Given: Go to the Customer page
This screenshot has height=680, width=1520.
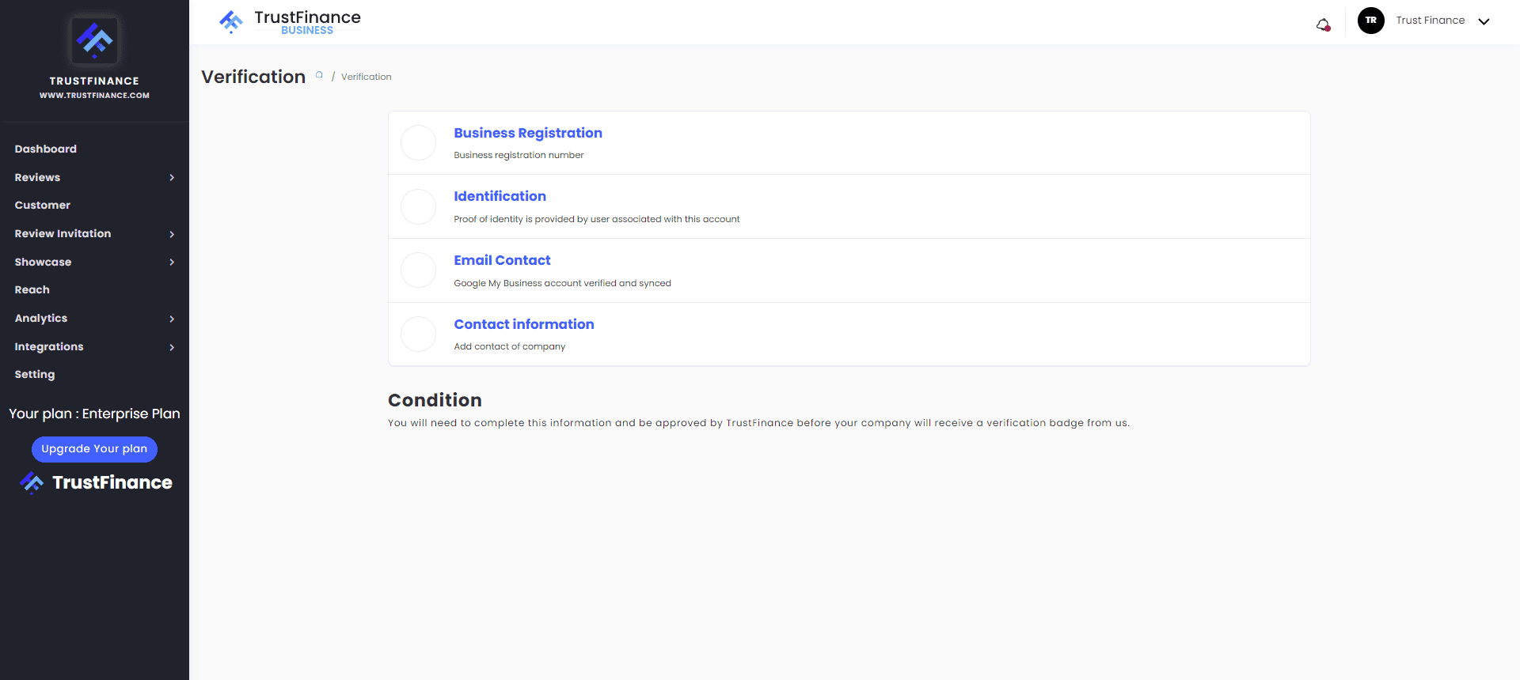Looking at the screenshot, I should coord(43,206).
